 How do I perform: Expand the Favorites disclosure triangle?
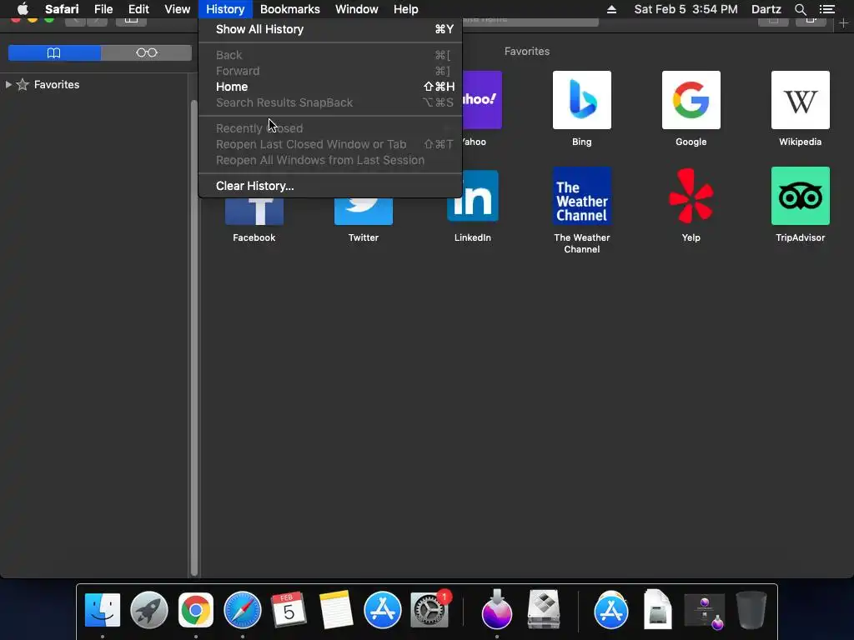pyautogui.click(x=8, y=84)
